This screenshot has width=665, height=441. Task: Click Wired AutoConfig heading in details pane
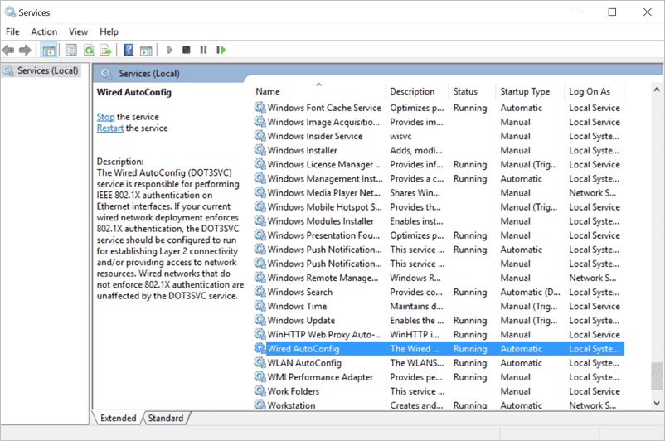(134, 92)
